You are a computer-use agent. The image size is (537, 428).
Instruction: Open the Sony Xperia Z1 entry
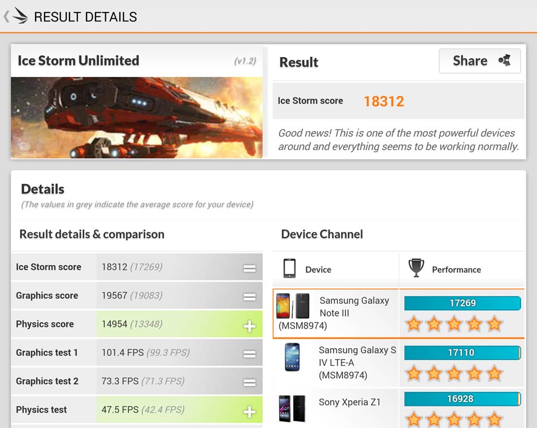(336, 408)
